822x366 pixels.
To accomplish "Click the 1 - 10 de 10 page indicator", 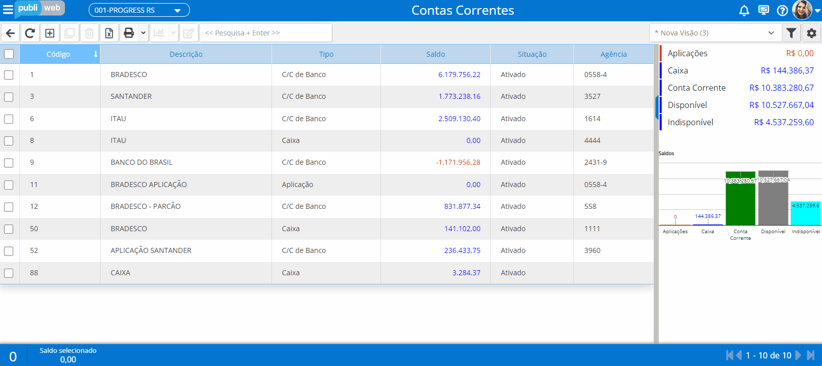I will (769, 355).
